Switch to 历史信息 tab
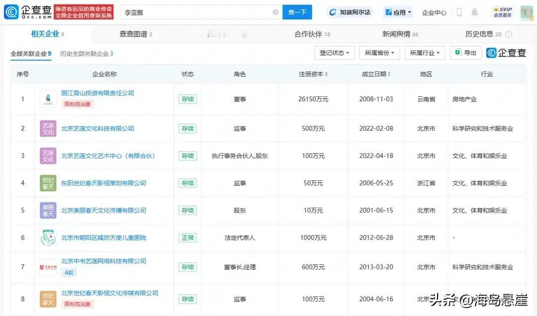 [x=483, y=34]
